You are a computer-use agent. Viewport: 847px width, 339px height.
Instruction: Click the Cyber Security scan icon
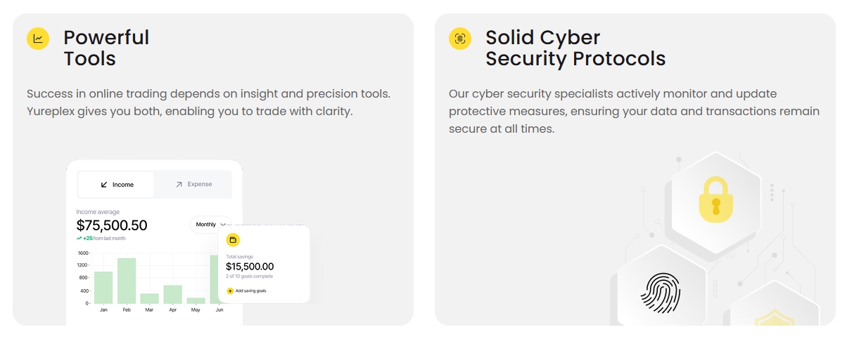coord(460,39)
